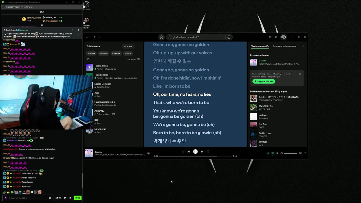Viewport: 361px width, 203px height.
Task: Open Kick chat shop icon
Action: 65,198
